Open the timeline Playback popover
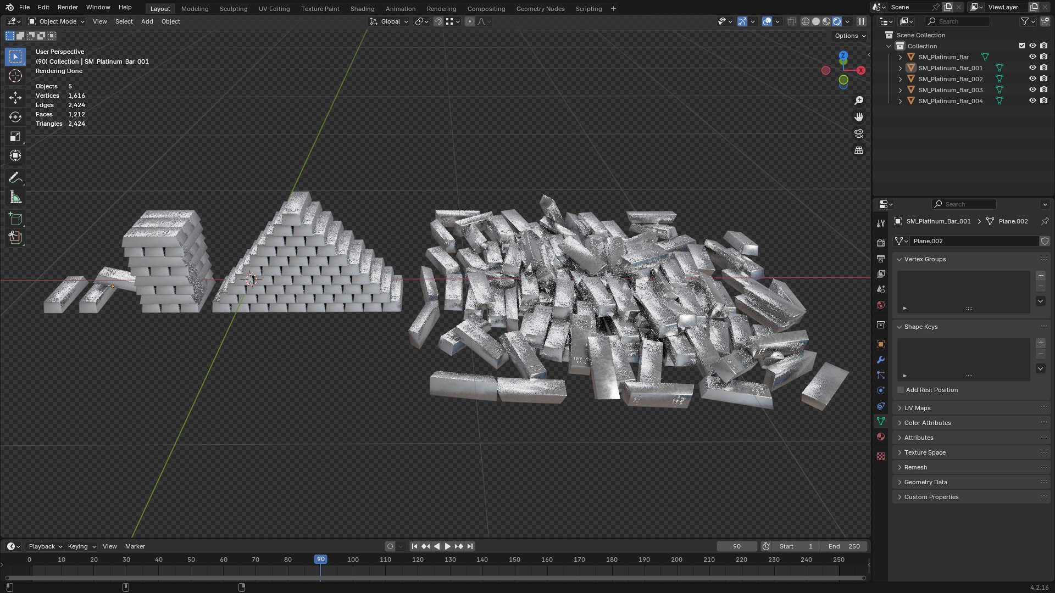This screenshot has width=1055, height=593. pos(45,546)
